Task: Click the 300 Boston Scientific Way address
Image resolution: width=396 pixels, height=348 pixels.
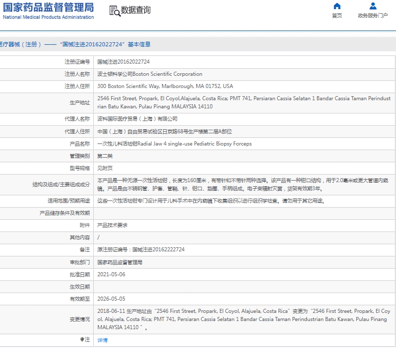Action: click(x=165, y=86)
